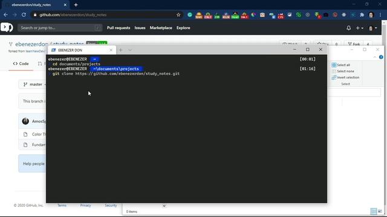This screenshot has width=387, height=217.
Task: Expand the dropdown arrow above '0 items'
Action: tap(164, 206)
